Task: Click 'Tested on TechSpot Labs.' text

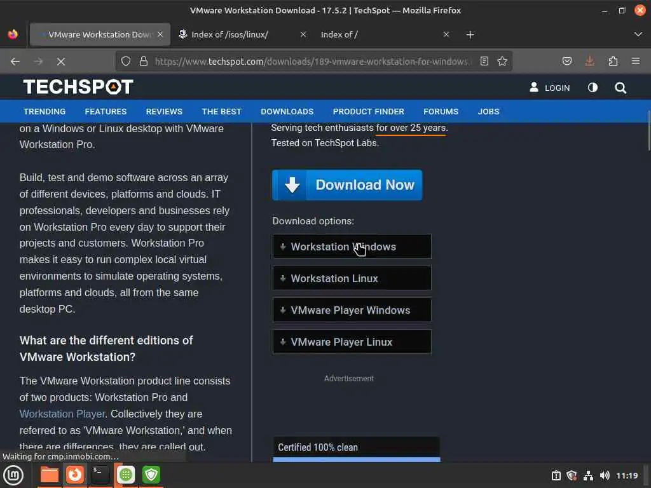Action: click(x=325, y=143)
